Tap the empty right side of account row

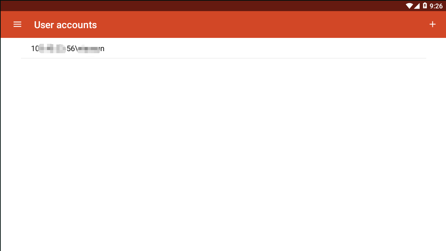[265, 49]
